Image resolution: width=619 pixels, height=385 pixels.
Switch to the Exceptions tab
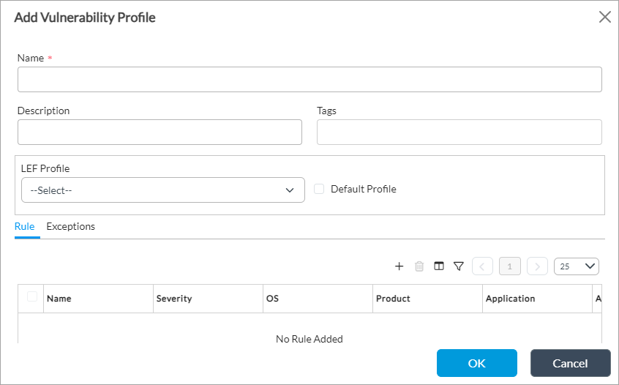click(71, 227)
